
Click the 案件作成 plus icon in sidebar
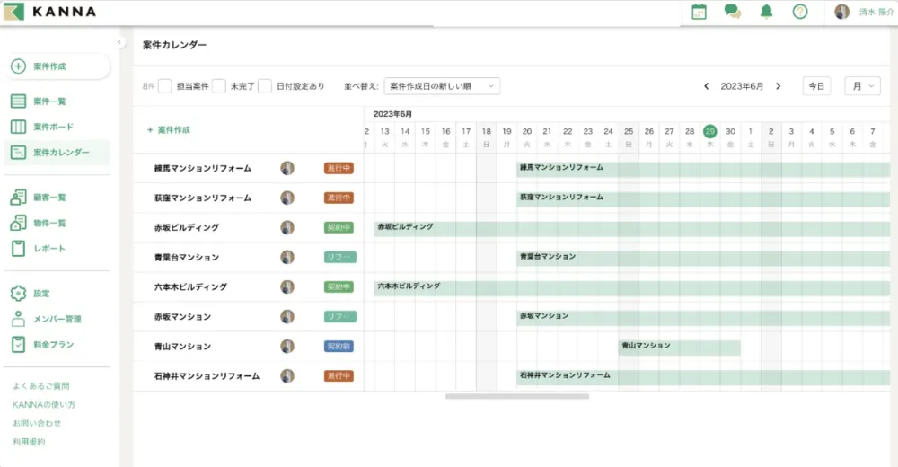point(18,66)
